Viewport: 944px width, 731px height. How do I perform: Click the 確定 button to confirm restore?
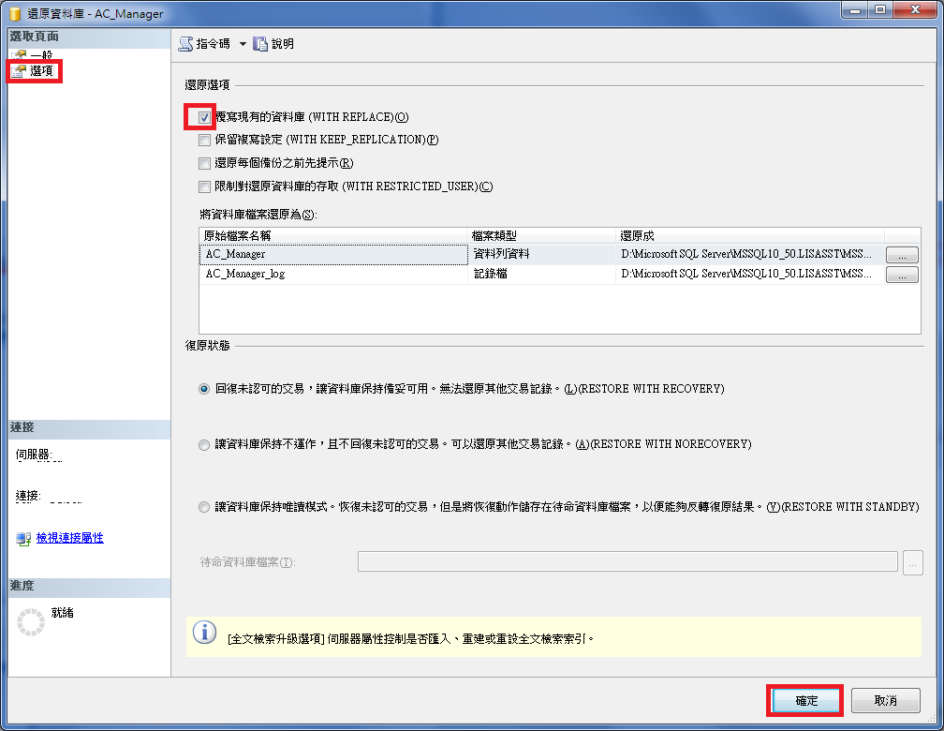[804, 700]
